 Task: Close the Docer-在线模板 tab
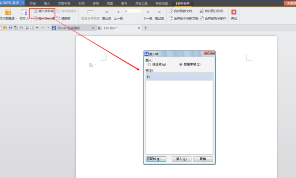pyautogui.click(x=93, y=28)
